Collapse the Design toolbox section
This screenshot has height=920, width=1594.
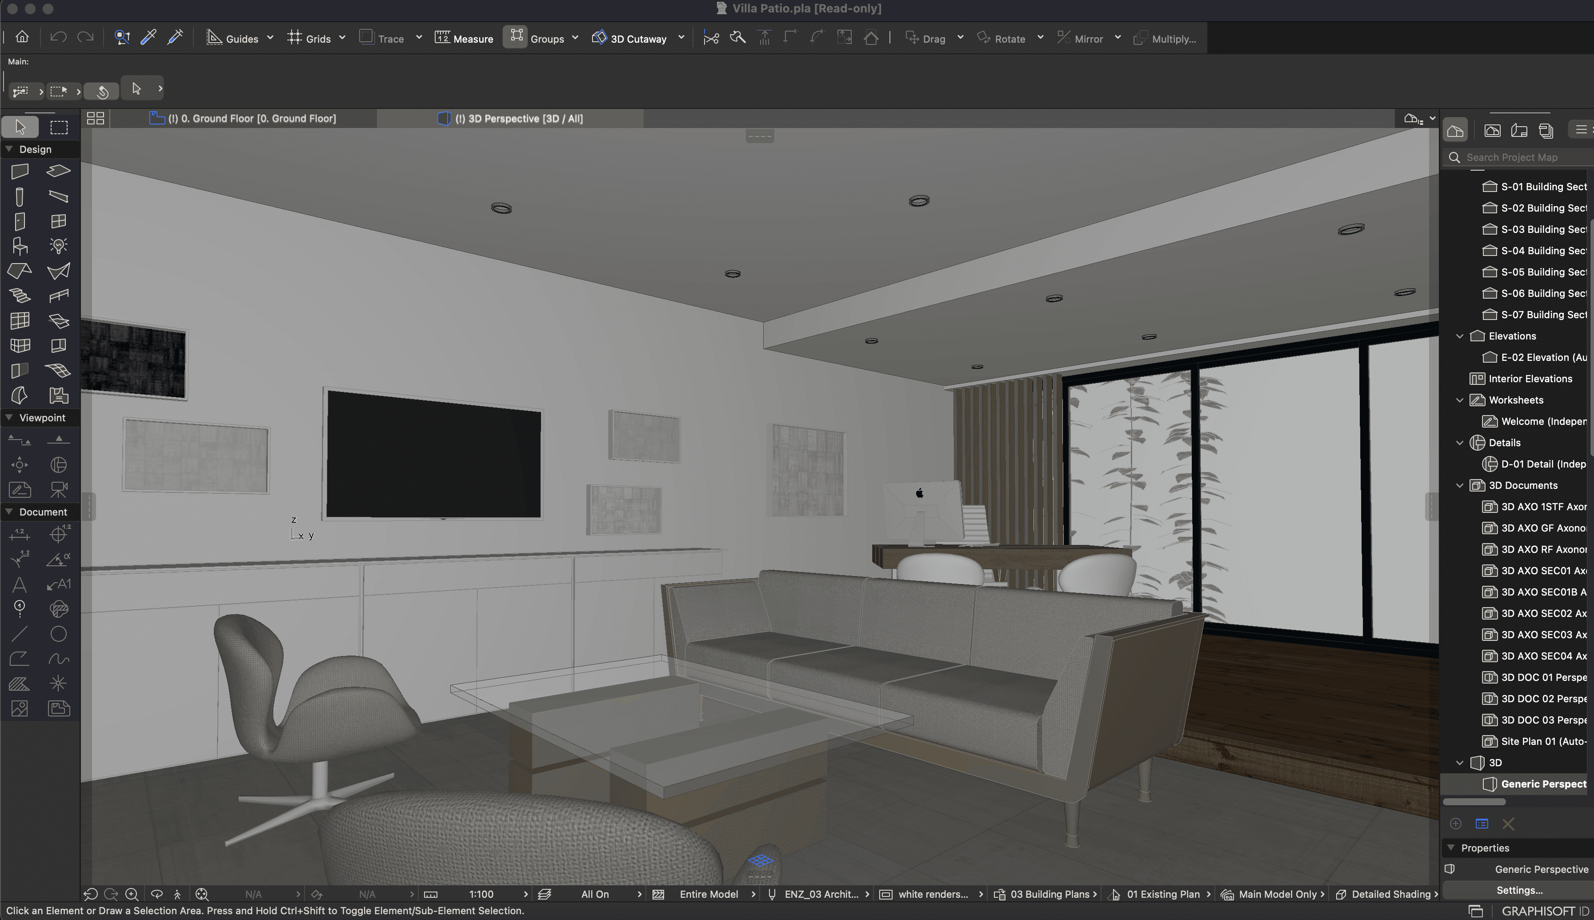9,149
